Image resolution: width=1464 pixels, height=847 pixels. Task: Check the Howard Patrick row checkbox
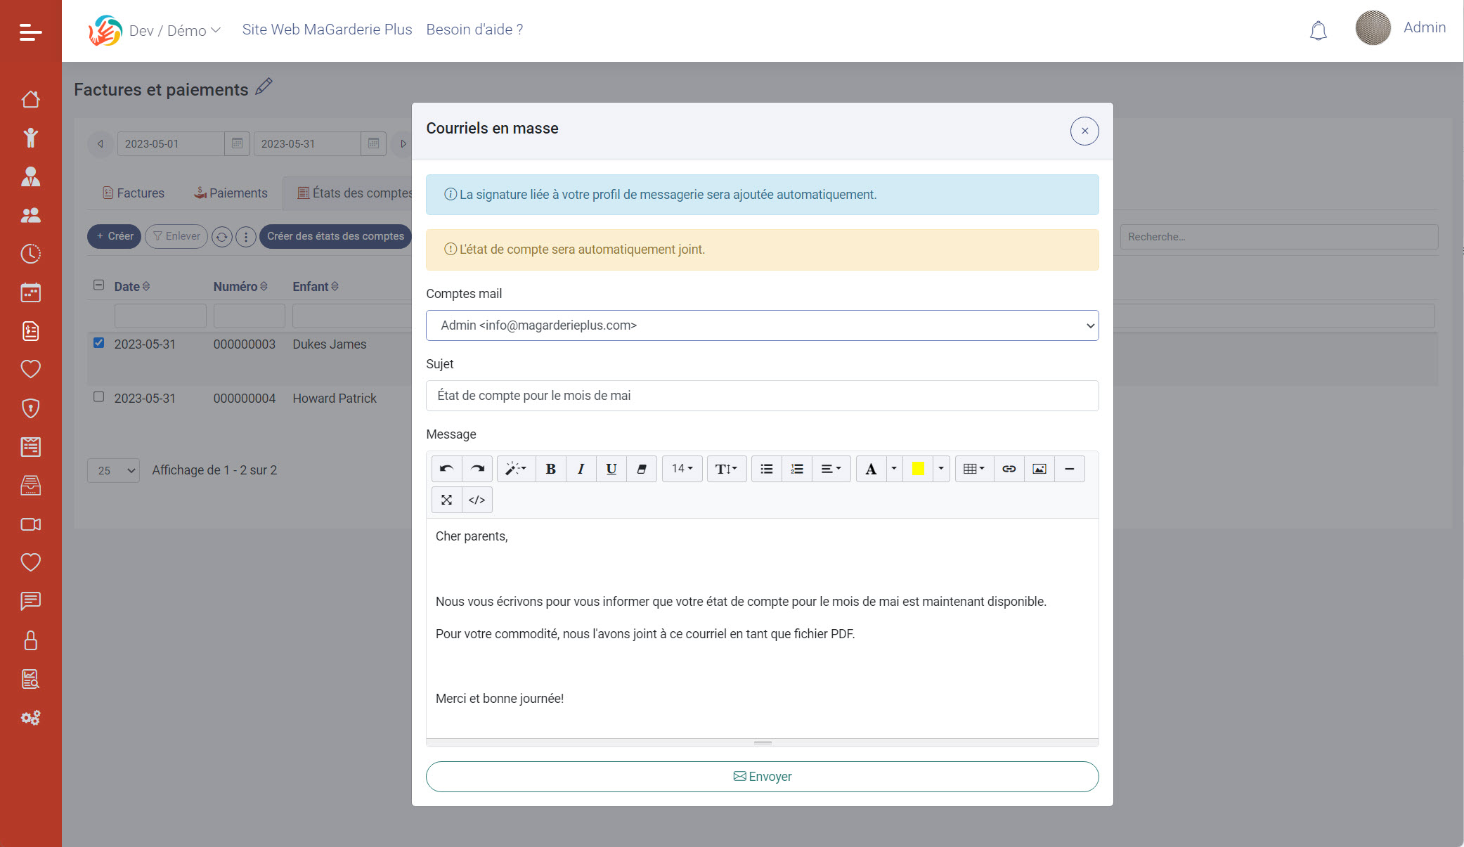[99, 397]
